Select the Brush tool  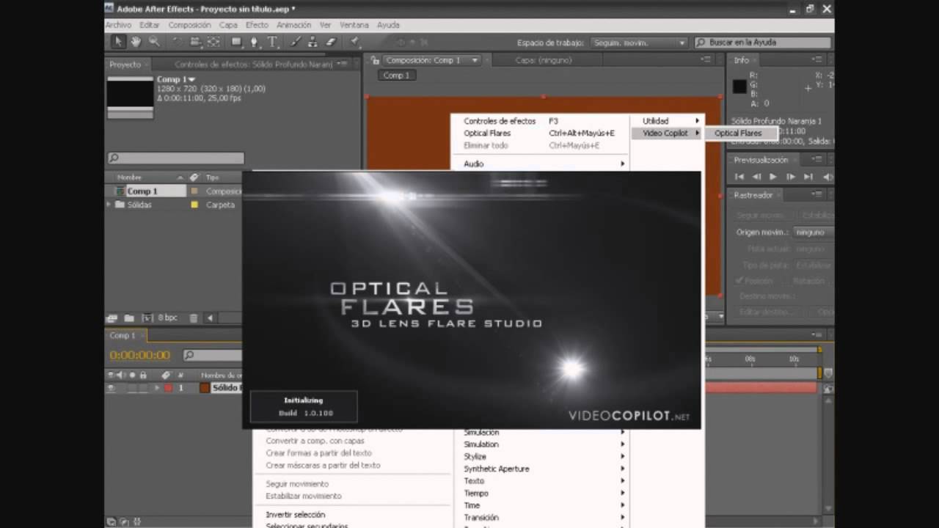[x=296, y=43]
